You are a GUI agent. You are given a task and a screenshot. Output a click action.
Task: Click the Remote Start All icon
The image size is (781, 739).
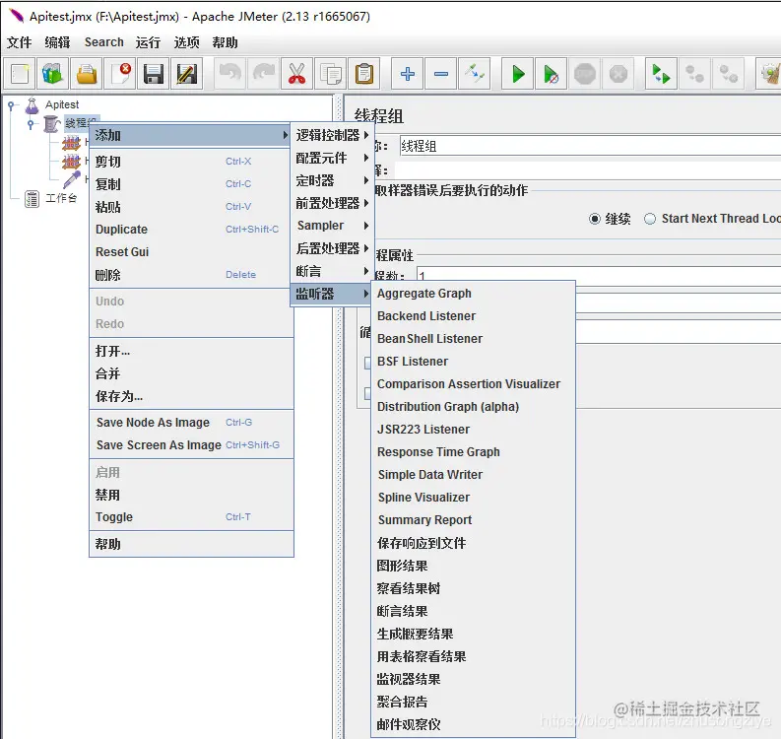click(x=661, y=74)
